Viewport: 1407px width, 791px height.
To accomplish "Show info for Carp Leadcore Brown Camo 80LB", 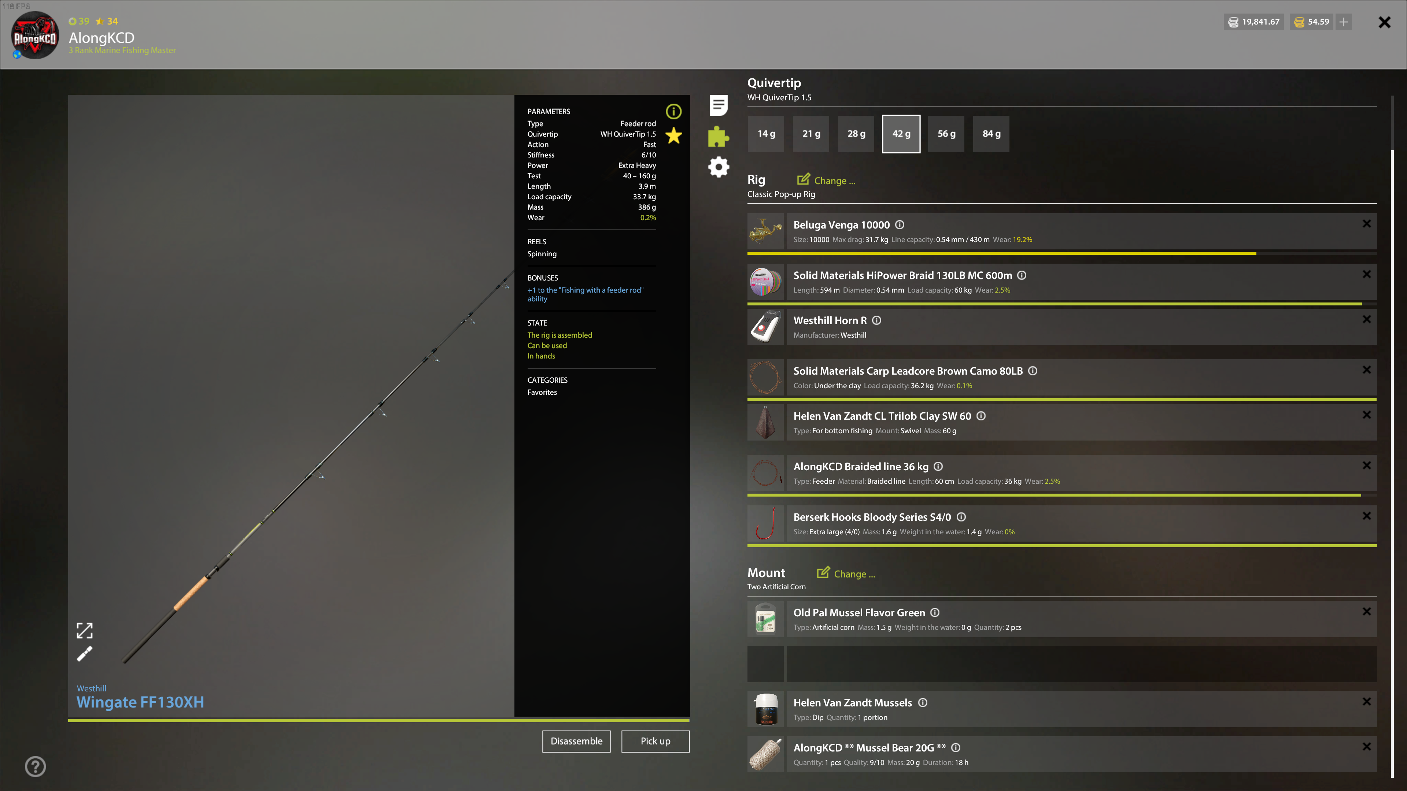I will pos(1033,371).
